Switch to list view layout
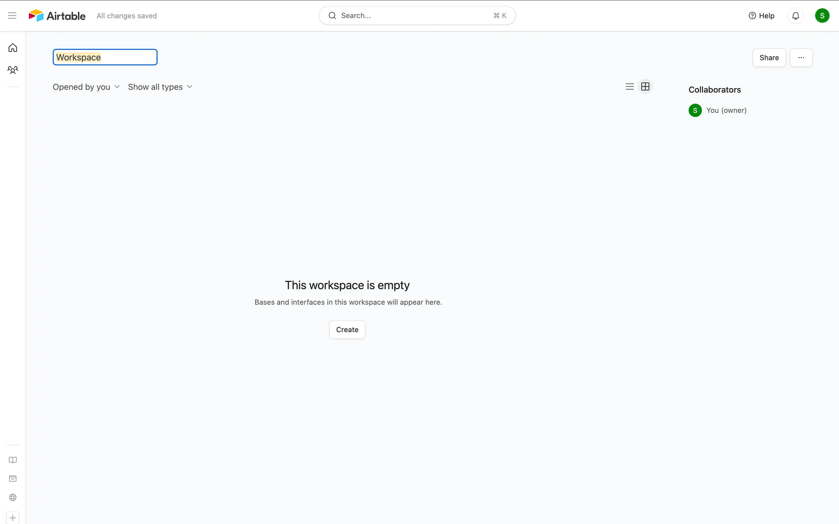Image resolution: width=839 pixels, height=524 pixels. 629,86
